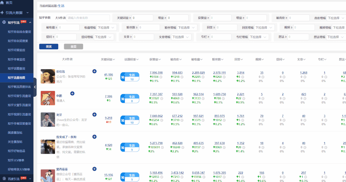Image resolution: width=346 pixels, height=182 pixels.
Task: Click the 41,186 keyword count
Action: pyautogui.click(x=108, y=75)
